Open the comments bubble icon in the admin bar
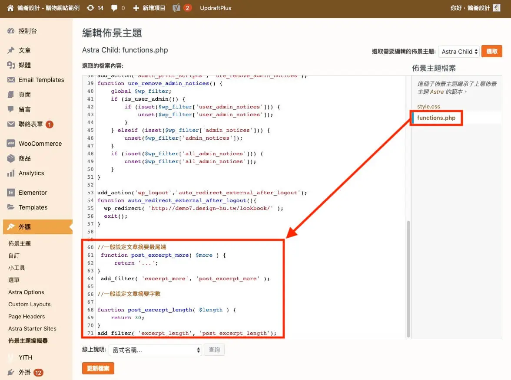The height and width of the screenshot is (380, 511). click(x=114, y=8)
